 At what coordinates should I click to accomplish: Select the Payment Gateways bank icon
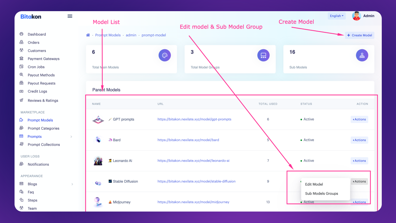[x=21, y=59]
